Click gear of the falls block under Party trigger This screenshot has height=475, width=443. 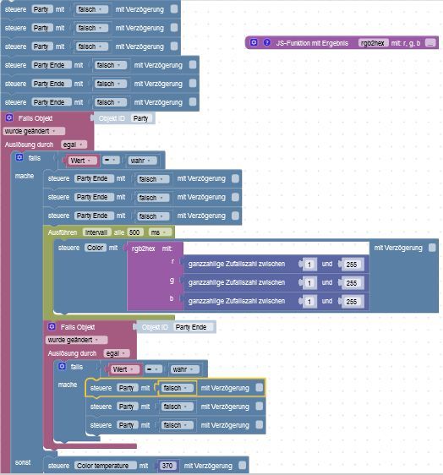click(19, 157)
